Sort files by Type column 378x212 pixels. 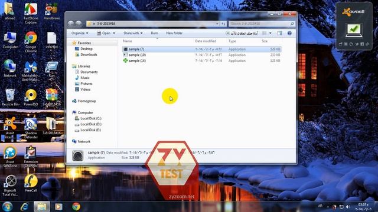tap(232, 41)
